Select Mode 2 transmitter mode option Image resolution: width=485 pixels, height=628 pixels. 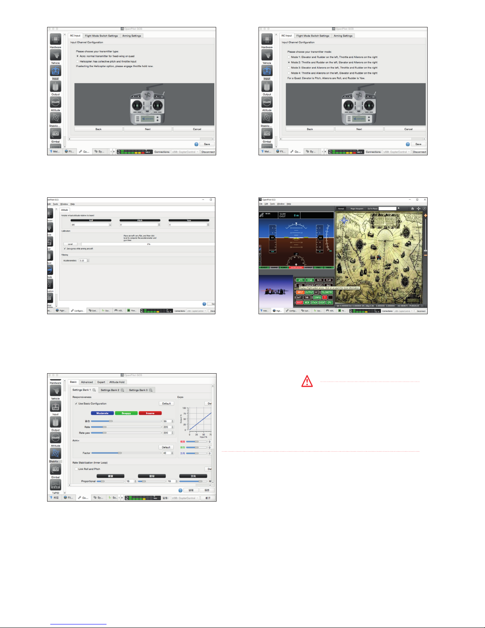click(289, 62)
